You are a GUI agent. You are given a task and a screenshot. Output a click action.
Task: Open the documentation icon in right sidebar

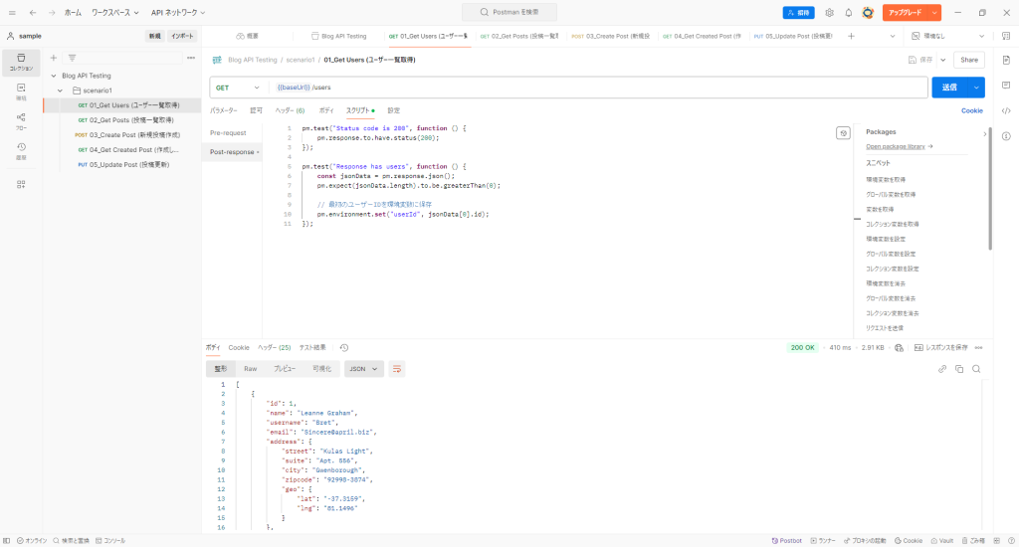pyautogui.click(x=1006, y=60)
